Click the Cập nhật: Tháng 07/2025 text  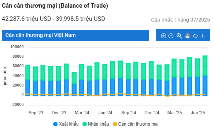(x=180, y=20)
